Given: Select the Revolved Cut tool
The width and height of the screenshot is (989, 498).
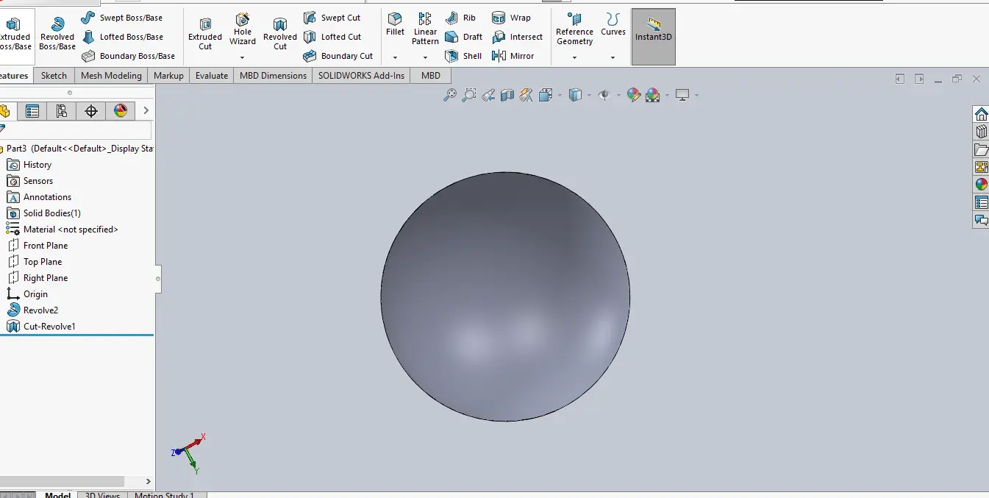Looking at the screenshot, I should [280, 34].
